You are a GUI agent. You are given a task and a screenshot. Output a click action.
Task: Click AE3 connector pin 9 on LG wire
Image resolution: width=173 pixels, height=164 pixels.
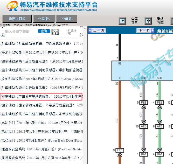pos(160,127)
